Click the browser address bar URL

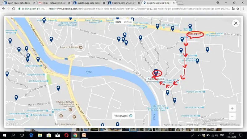coord(139,9)
